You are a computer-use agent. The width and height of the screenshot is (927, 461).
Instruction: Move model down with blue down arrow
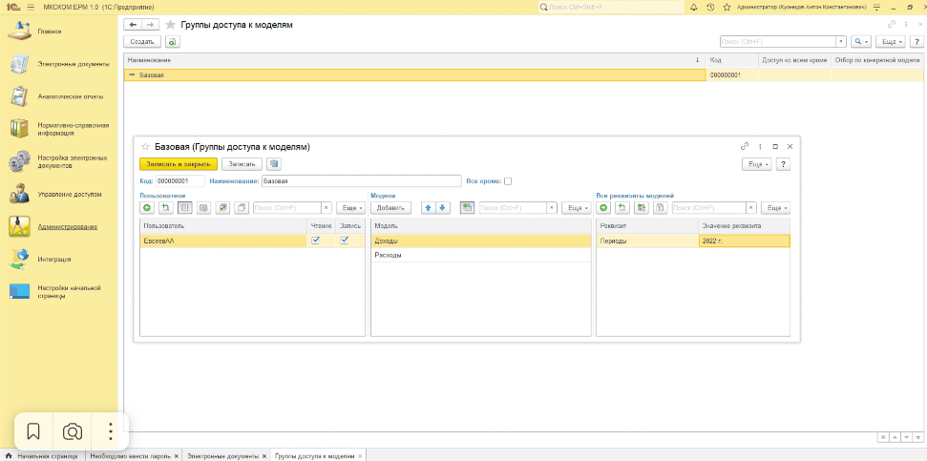pyautogui.click(x=442, y=207)
